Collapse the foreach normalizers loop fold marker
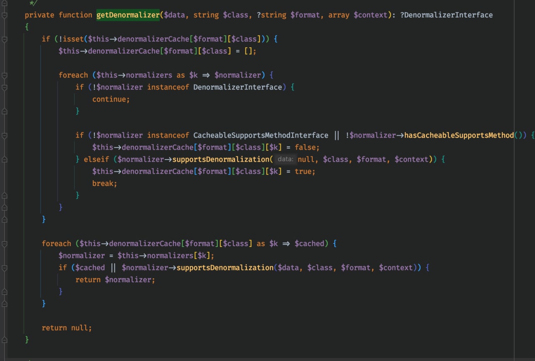This screenshot has width=535, height=361. (5, 75)
